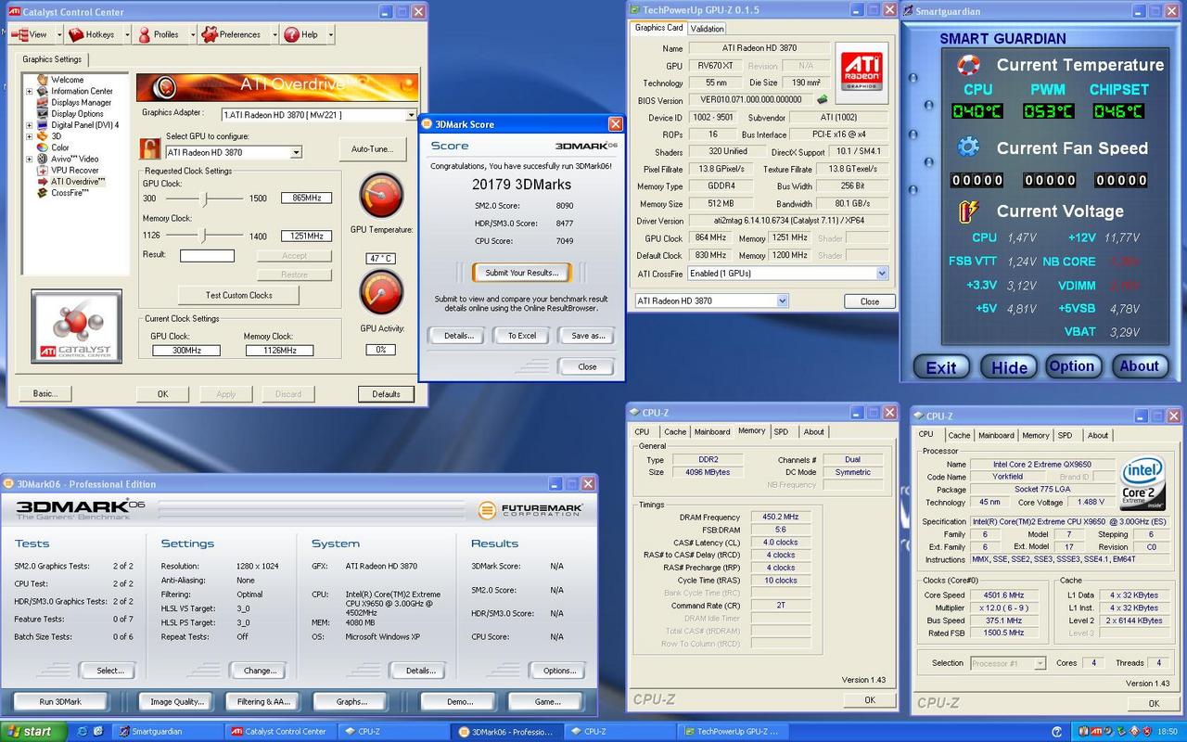
Task: Click the Auto-Tune button
Action: (x=373, y=148)
